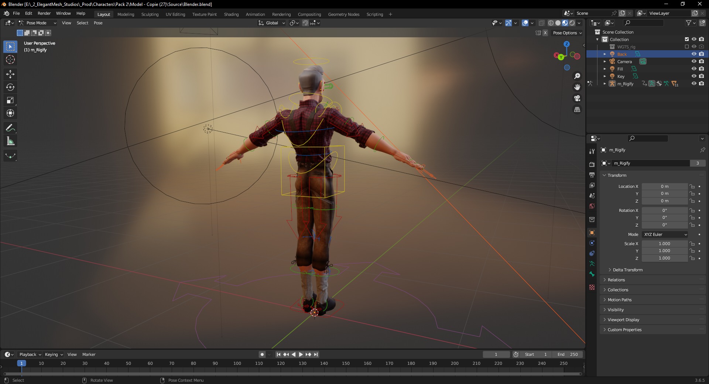Switch to the UV Editing workspace tab

(x=175, y=14)
